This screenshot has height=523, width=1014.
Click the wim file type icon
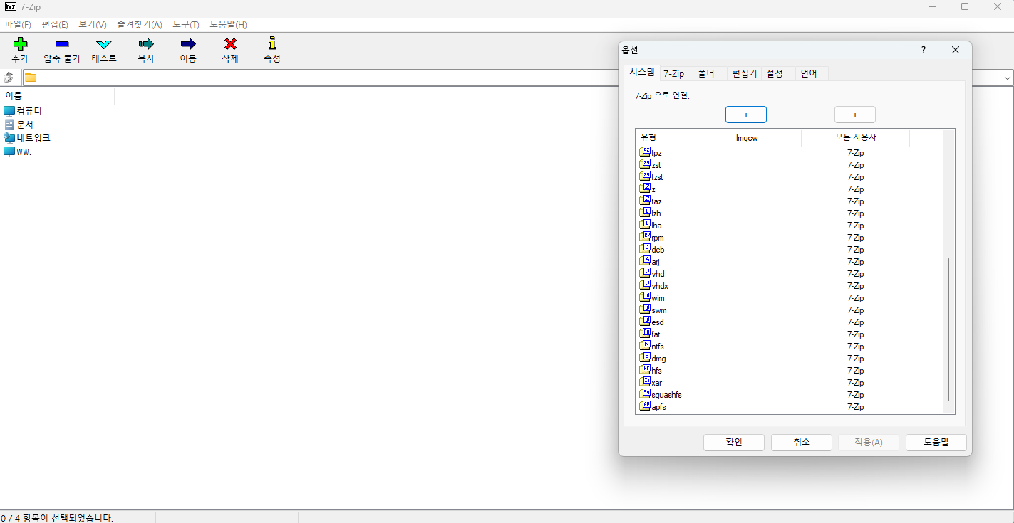(x=646, y=297)
